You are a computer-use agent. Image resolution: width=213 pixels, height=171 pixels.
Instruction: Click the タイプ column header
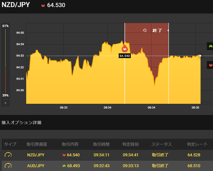coord(10,144)
